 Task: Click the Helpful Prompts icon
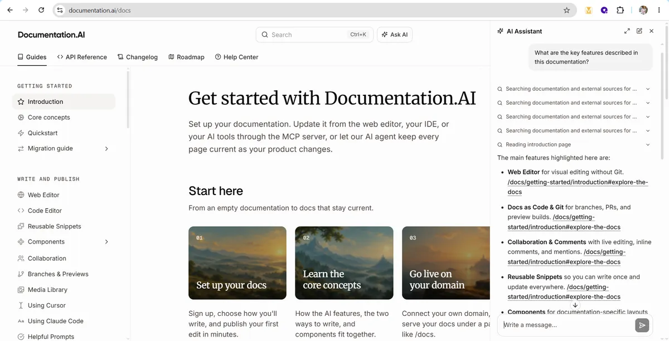(21, 337)
